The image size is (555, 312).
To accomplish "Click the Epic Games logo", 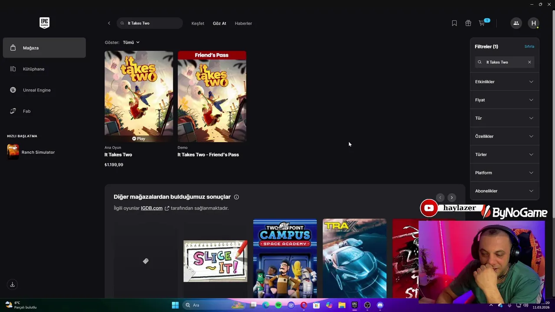I will point(44,23).
